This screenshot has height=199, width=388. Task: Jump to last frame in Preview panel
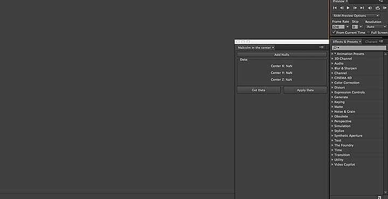[x=362, y=8]
